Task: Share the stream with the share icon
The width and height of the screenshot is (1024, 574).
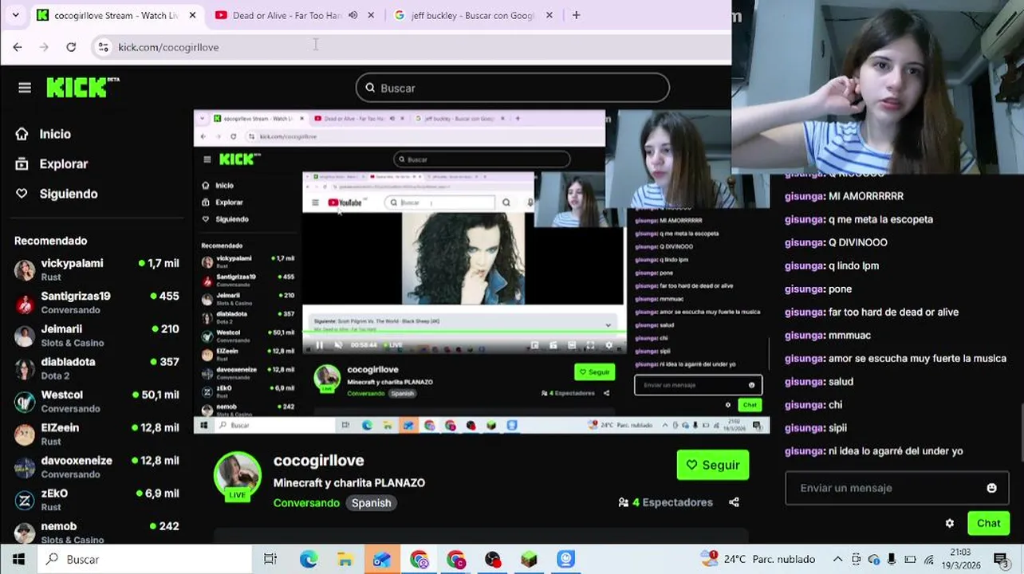Action: (x=734, y=502)
